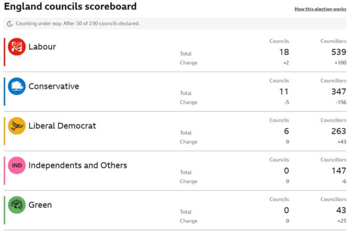Click the Liberal Democrat bird icon
The image size is (352, 231).
pos(17,126)
